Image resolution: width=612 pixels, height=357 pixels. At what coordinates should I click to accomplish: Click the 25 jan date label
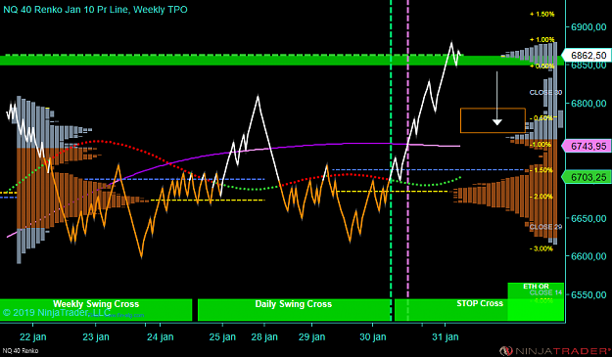point(222,336)
